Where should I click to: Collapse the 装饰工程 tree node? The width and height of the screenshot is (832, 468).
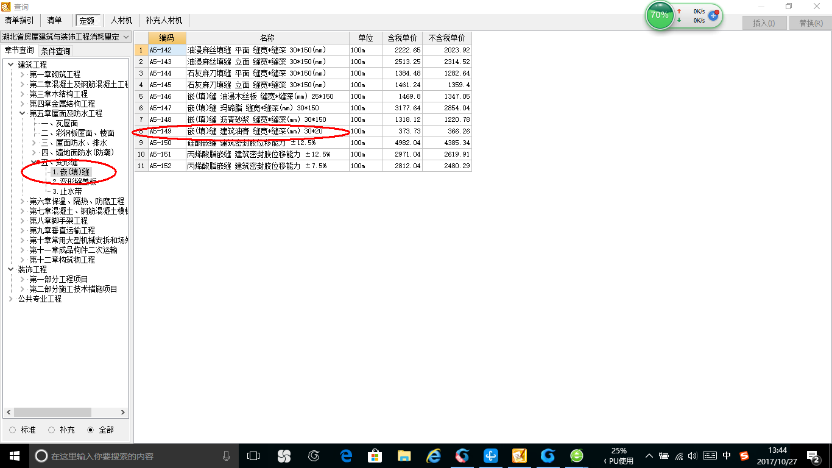coord(10,269)
